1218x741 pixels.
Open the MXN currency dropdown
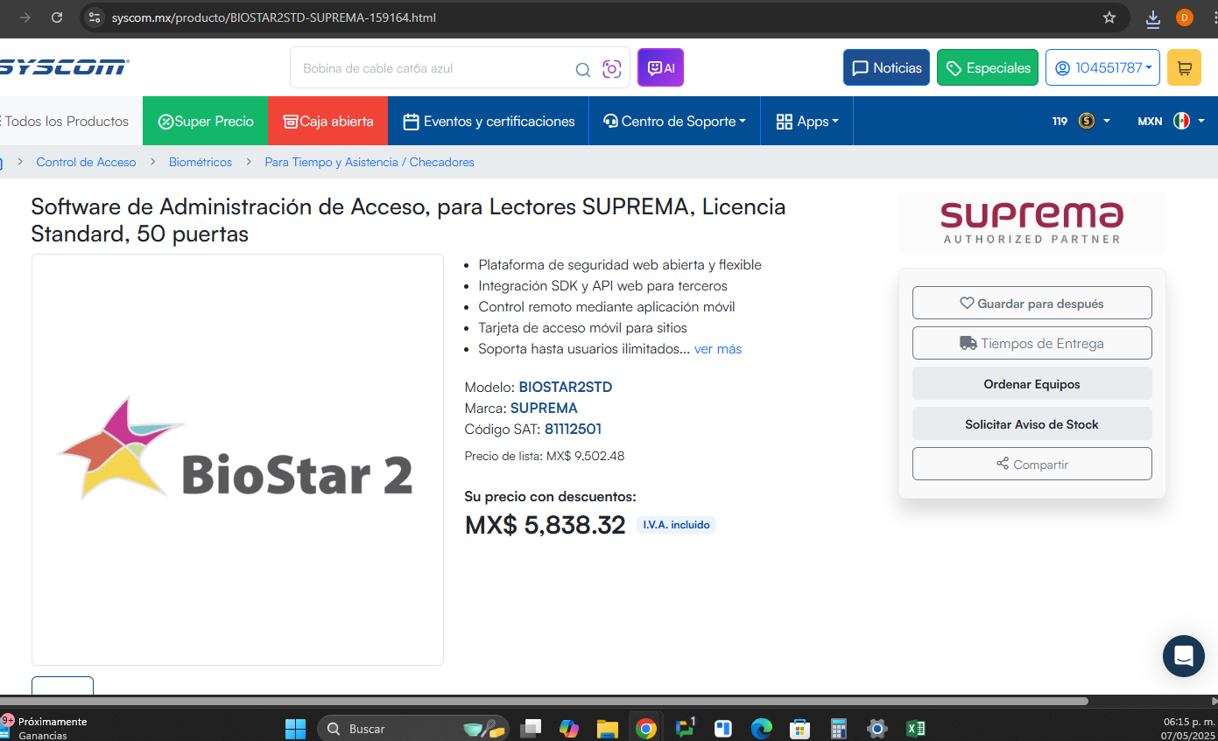(1171, 121)
